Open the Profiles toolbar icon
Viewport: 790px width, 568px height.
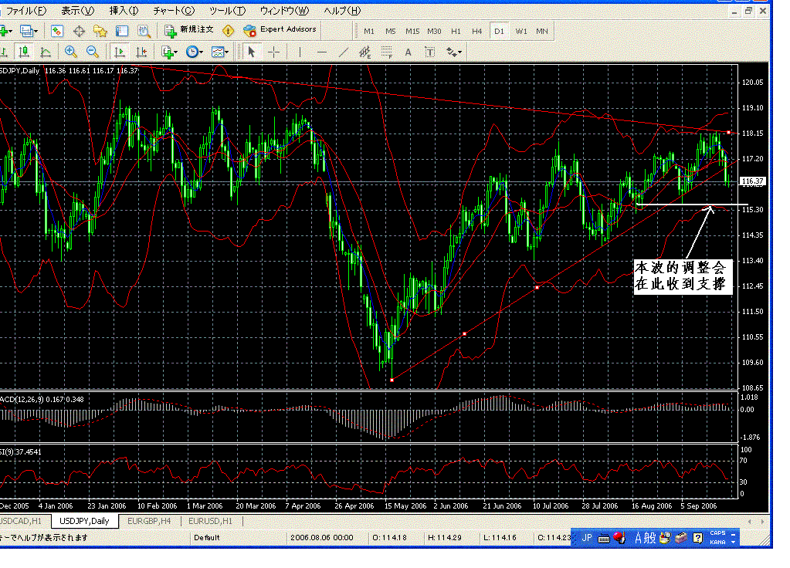tap(29, 31)
